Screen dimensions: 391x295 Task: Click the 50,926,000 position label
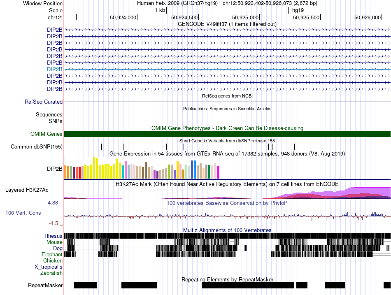367,17
